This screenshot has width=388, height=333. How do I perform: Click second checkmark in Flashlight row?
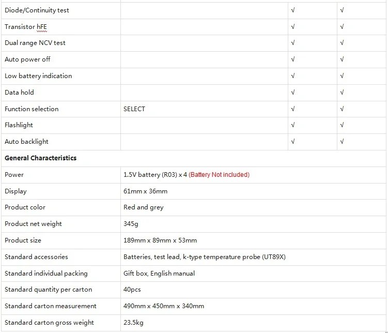coord(342,125)
